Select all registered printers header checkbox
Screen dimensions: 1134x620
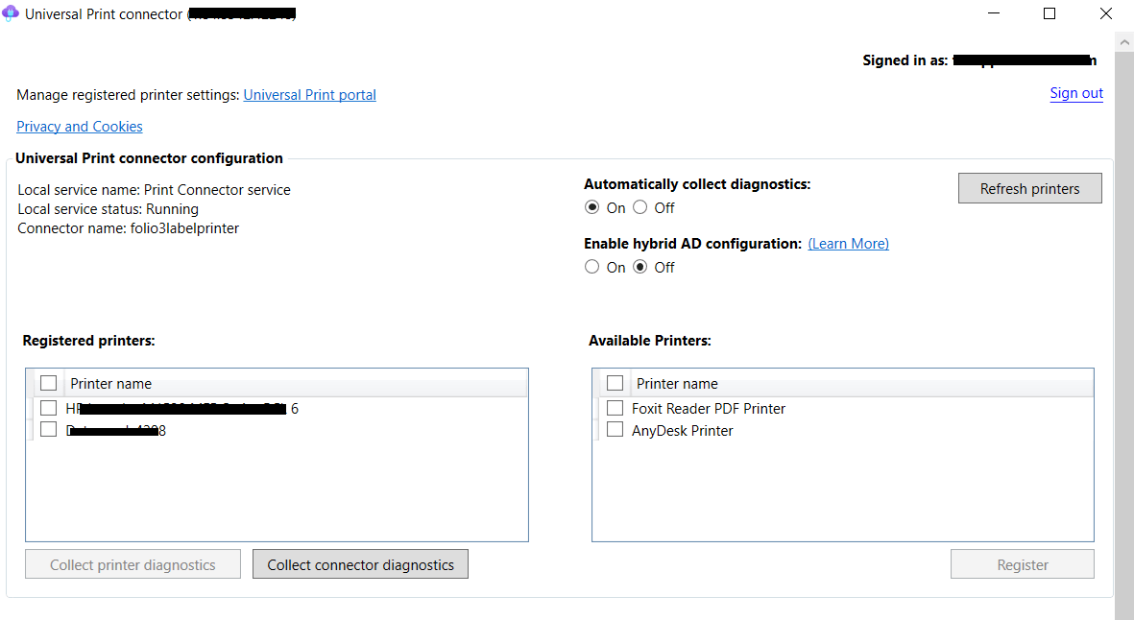tap(49, 384)
